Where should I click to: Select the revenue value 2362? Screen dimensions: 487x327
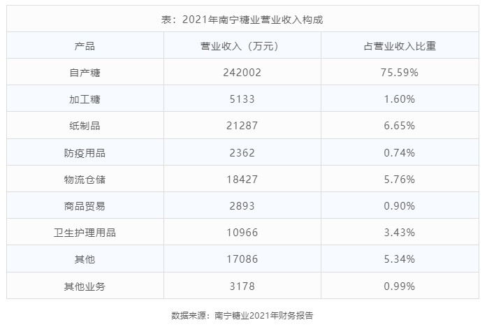(x=242, y=153)
